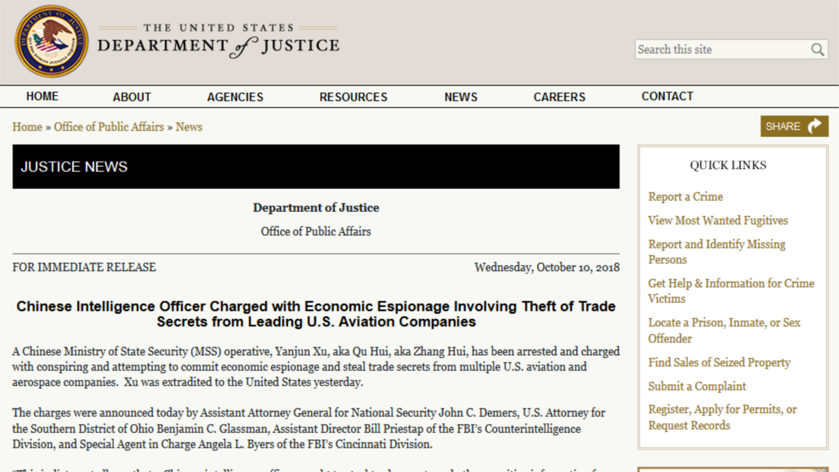Follow the News breadcrumb link
This screenshot has width=839, height=472.
[x=189, y=127]
